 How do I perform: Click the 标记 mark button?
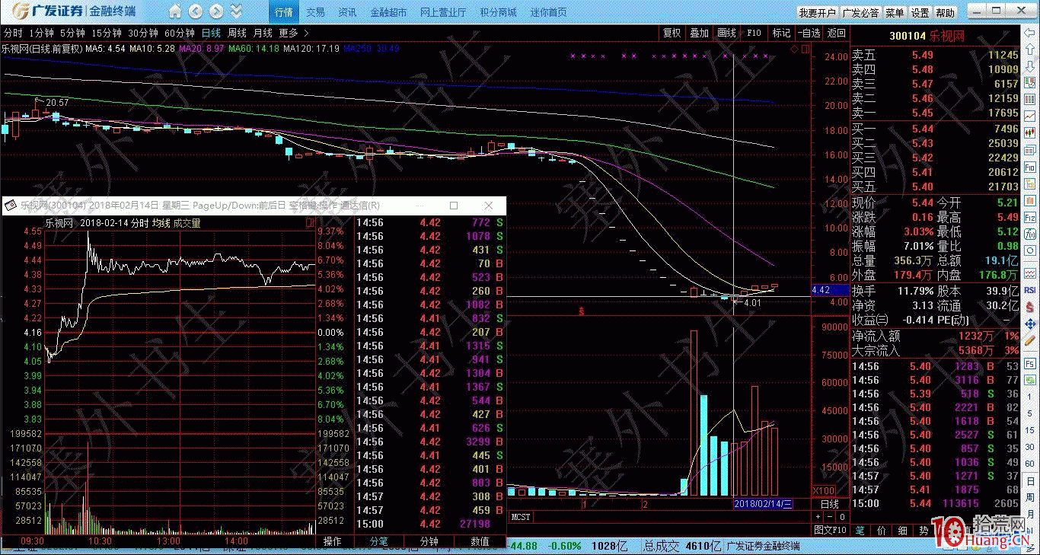point(781,33)
